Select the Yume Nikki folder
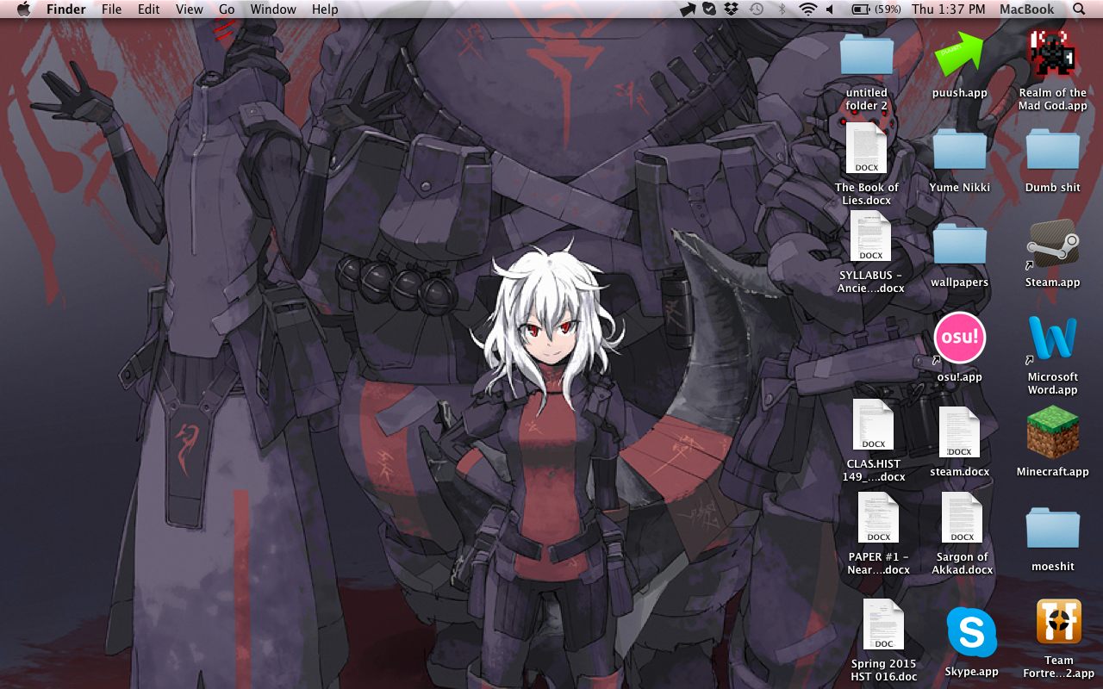 pos(959,151)
